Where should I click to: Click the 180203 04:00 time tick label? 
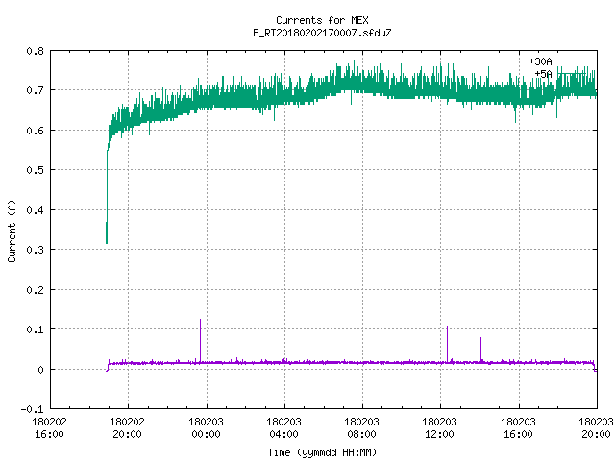point(284,428)
